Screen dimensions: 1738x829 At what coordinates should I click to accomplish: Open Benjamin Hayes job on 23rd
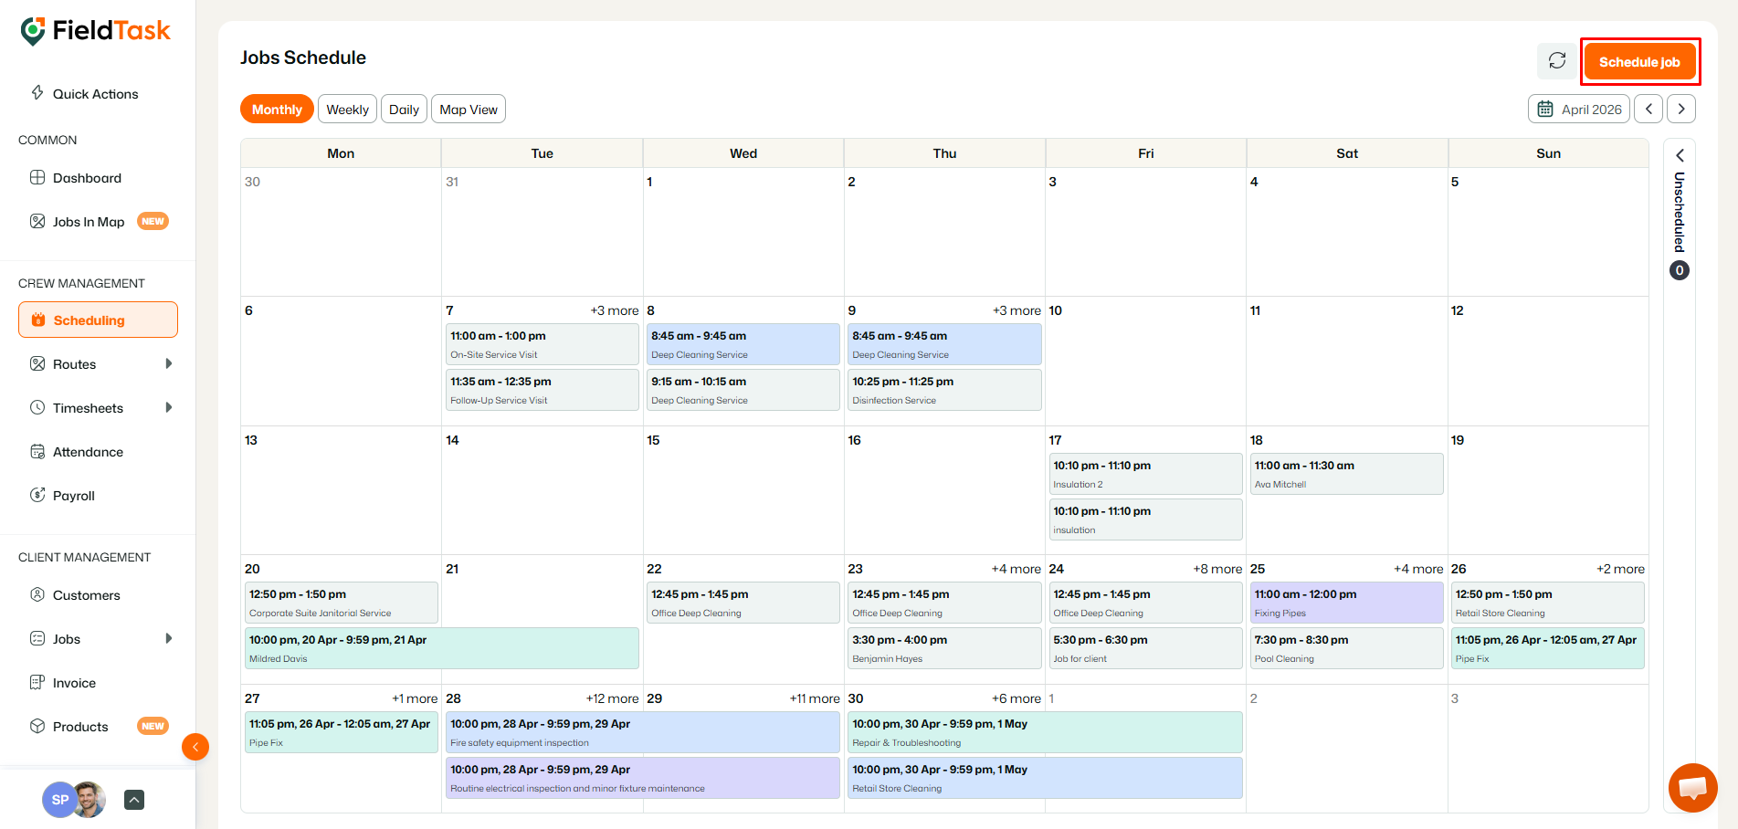(944, 648)
